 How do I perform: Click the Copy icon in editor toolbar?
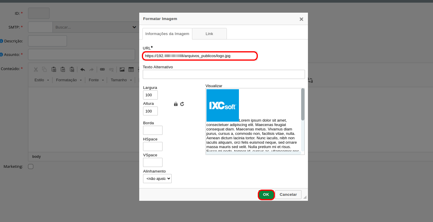(44, 69)
